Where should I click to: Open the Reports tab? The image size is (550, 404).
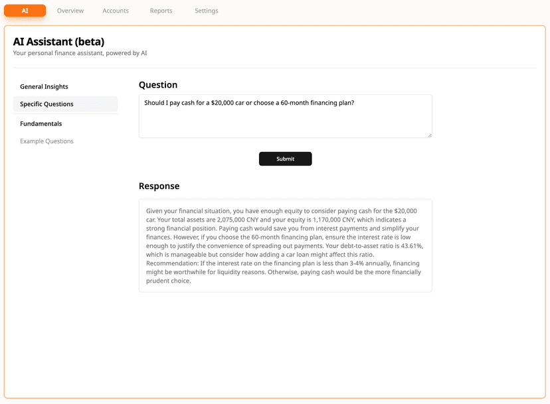pyautogui.click(x=161, y=11)
